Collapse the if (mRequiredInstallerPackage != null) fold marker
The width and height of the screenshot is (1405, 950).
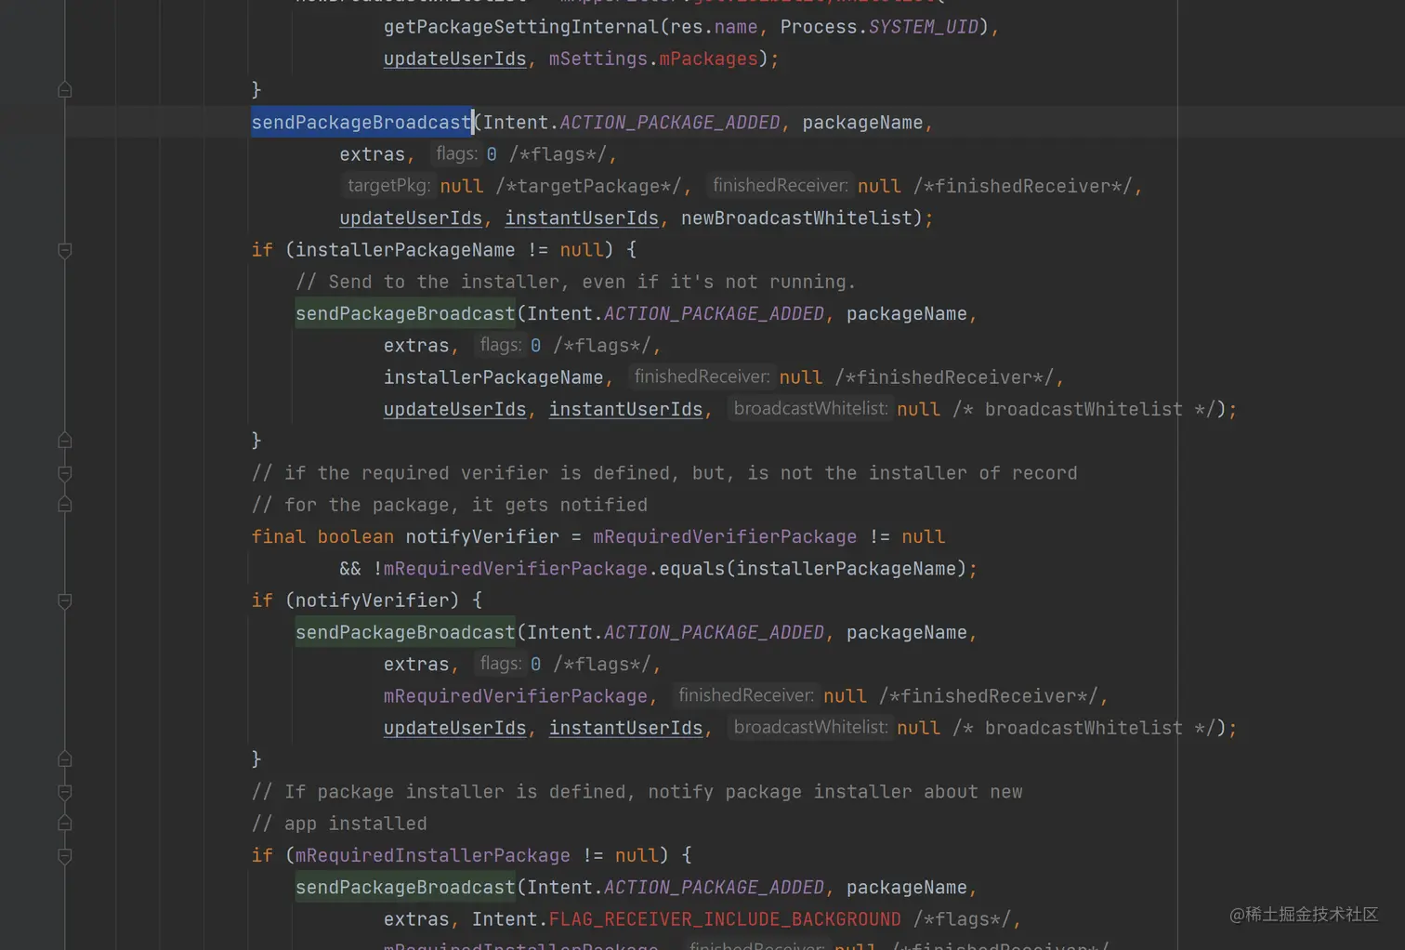tap(65, 855)
